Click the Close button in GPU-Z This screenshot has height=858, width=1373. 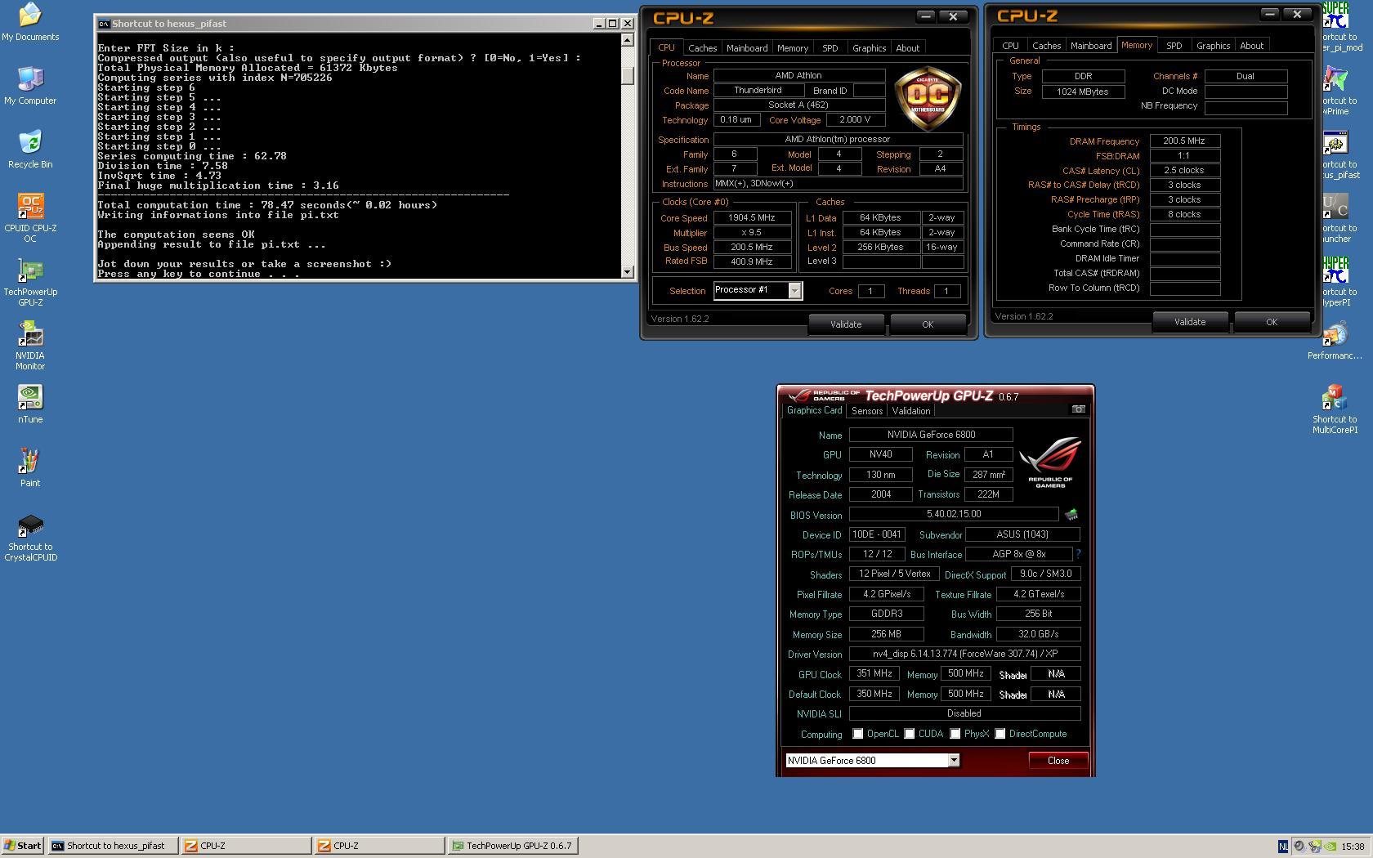[1058, 761]
